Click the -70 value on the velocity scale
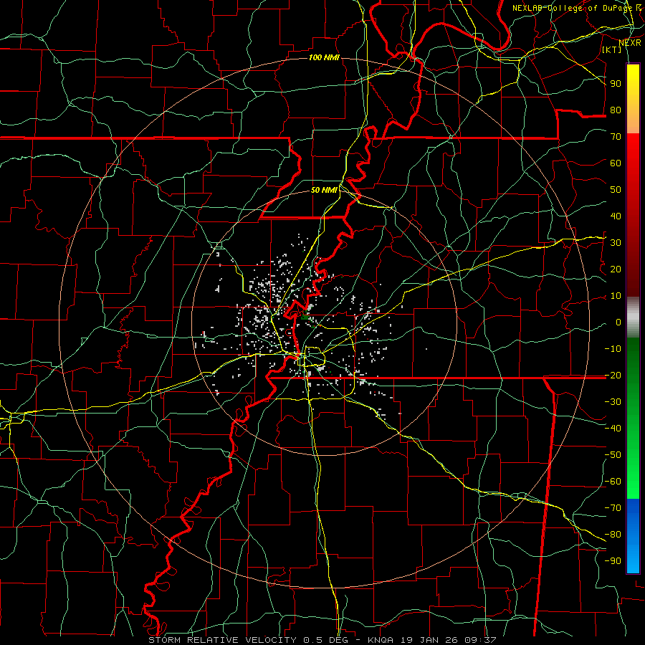This screenshot has height=645, width=645. (613, 508)
